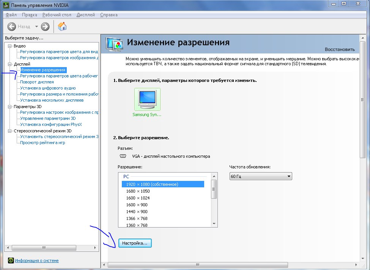Click the system information icon at bottom left
Screen dimensions: 370x270
10,261
